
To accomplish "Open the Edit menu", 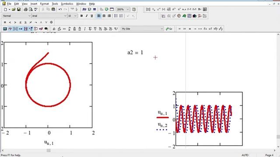I will tap(17, 4).
